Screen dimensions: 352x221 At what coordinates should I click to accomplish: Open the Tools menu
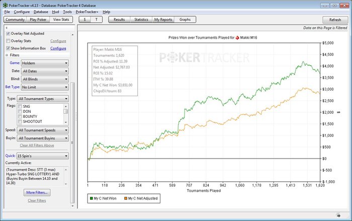tap(67, 12)
